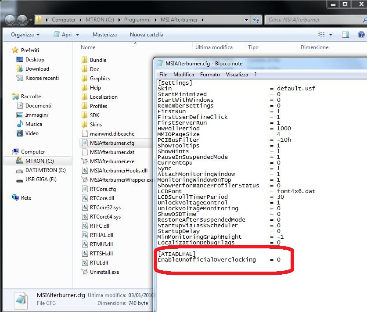Select the MSIAfterburnerHooks.dll file icon
367x312 pixels.
point(84,171)
